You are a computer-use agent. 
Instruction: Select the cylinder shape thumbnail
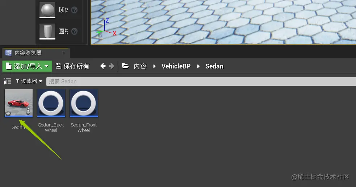coord(47,32)
